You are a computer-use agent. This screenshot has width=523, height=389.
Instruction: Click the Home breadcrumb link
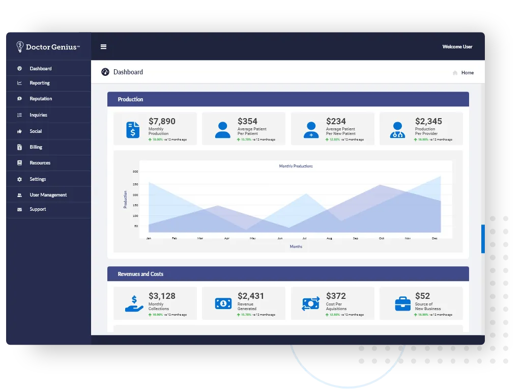coord(467,73)
